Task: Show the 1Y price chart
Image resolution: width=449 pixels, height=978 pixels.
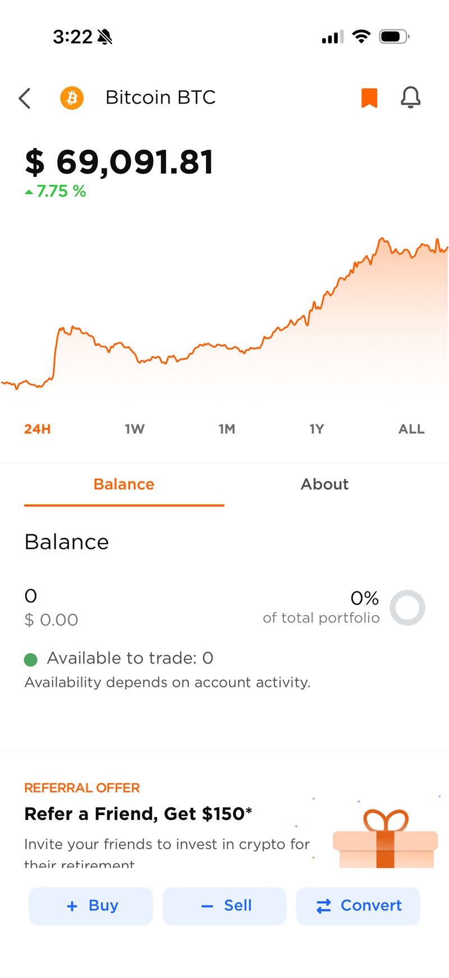Action: click(317, 429)
